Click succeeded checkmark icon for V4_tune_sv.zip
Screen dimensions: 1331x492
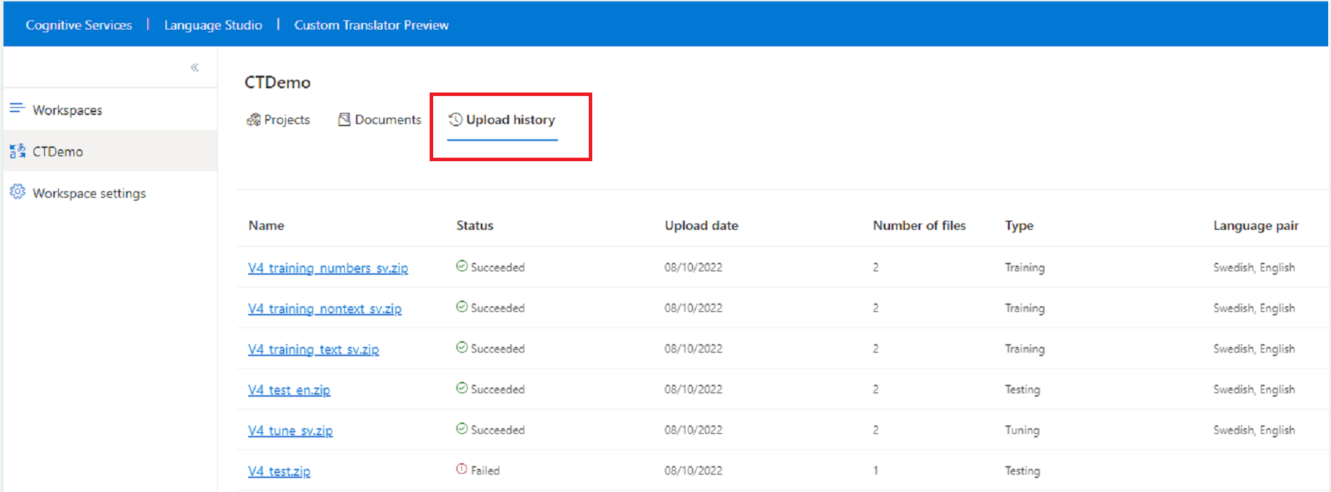click(462, 429)
